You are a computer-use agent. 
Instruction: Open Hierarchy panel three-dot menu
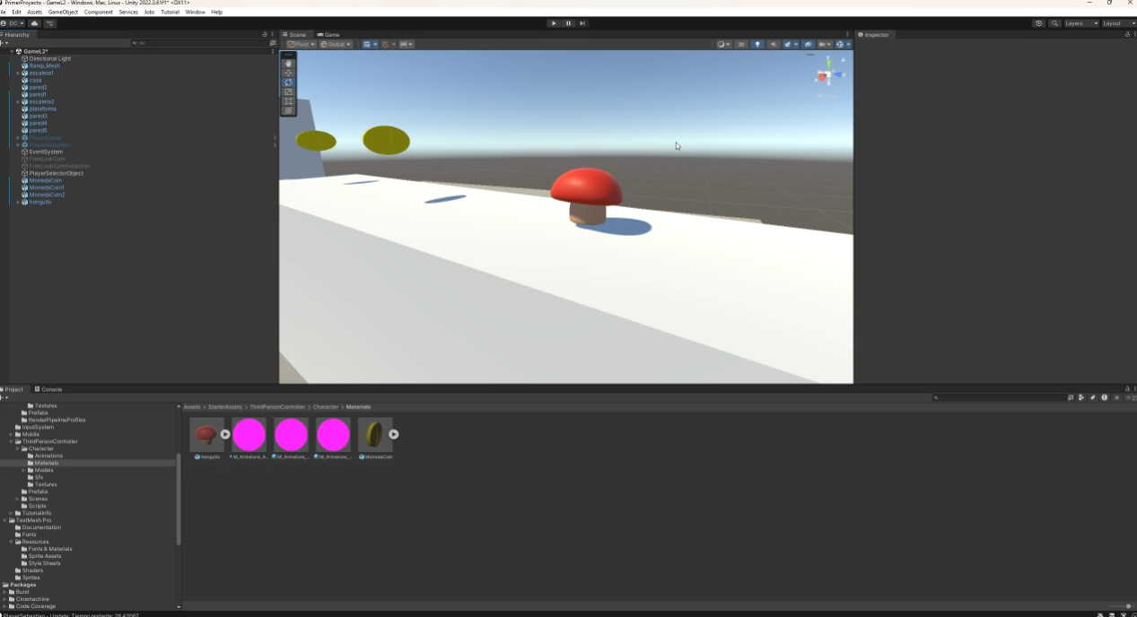tap(273, 34)
